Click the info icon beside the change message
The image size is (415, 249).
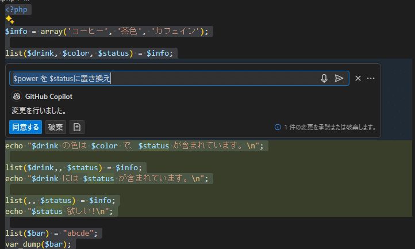point(278,127)
